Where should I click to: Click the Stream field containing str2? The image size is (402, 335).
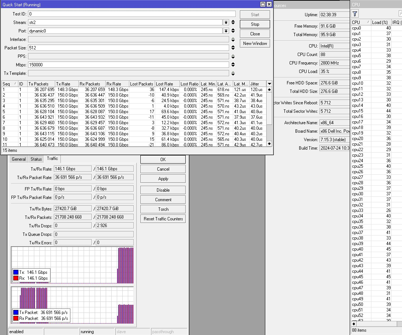(x=125, y=22)
